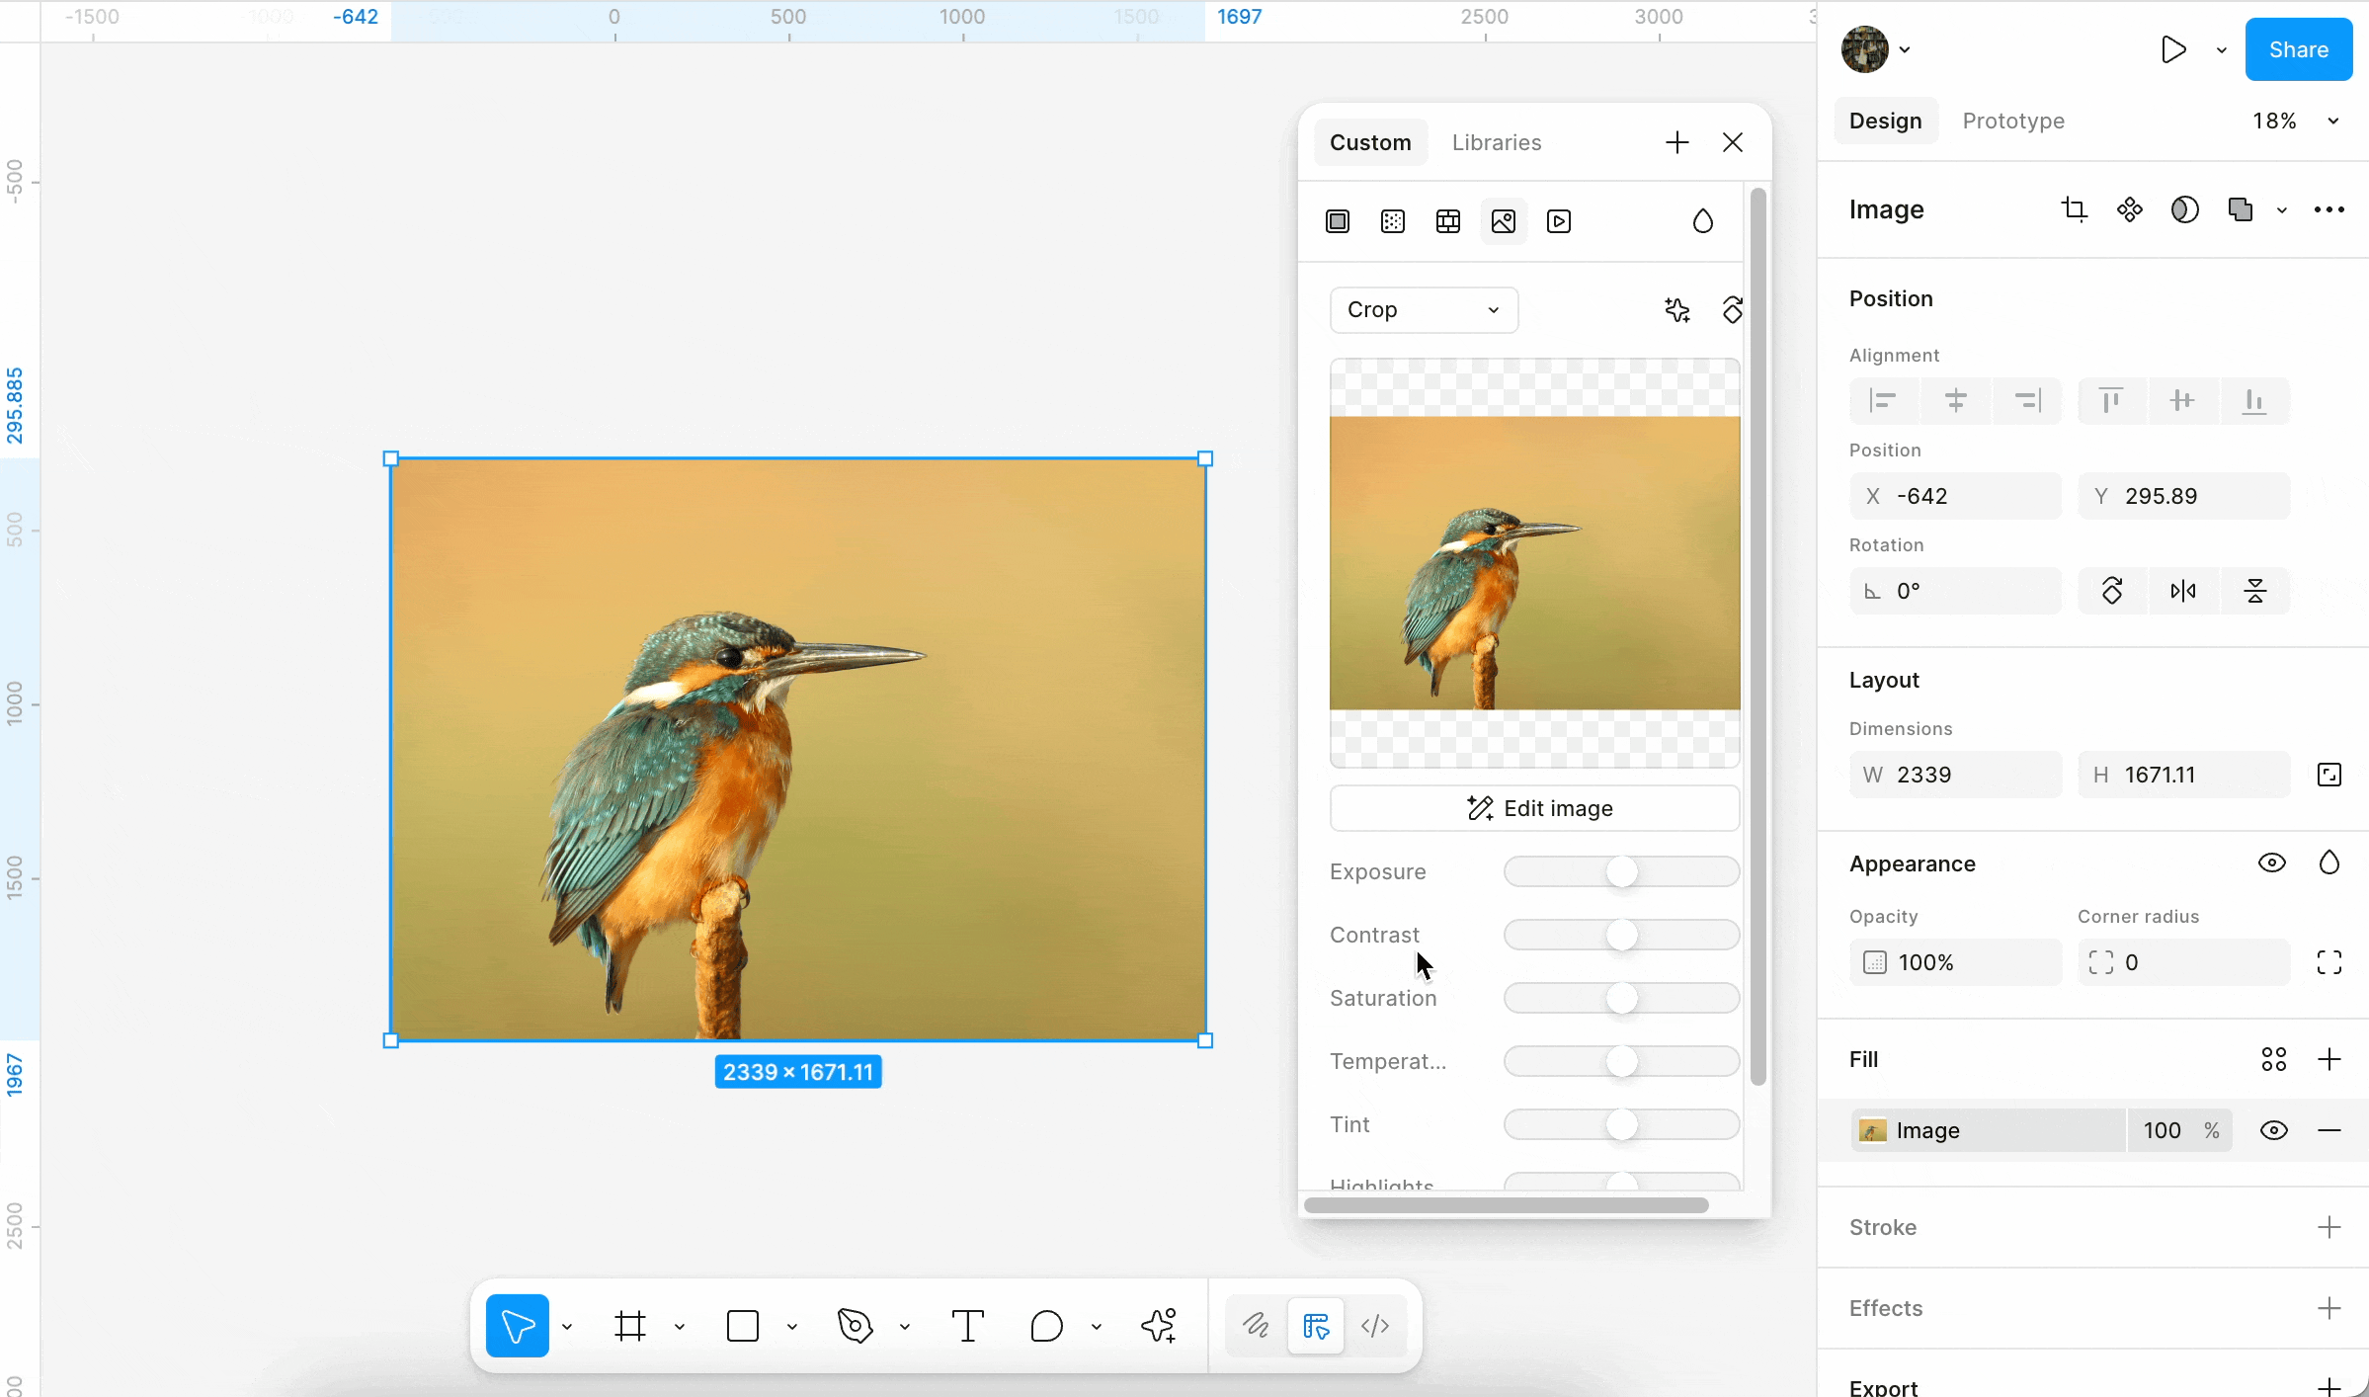Viewport: 2369px width, 1397px height.
Task: Open the Prototype tab
Action: pyautogui.click(x=2013, y=121)
